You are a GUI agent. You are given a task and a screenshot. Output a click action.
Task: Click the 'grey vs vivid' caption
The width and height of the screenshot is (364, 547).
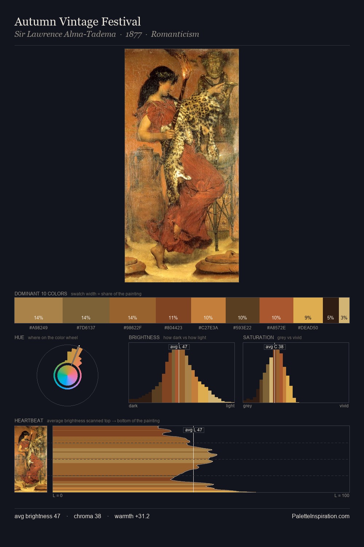click(289, 338)
